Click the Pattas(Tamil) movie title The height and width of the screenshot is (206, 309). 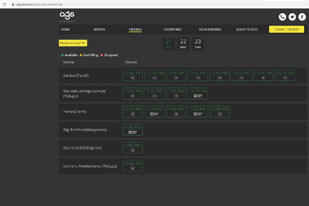tap(75, 112)
